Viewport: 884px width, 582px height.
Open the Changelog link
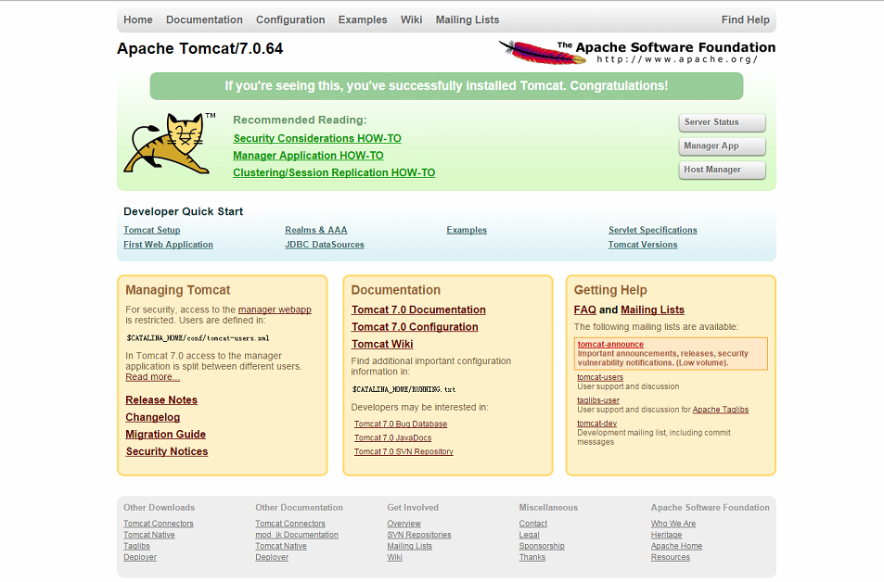click(153, 417)
